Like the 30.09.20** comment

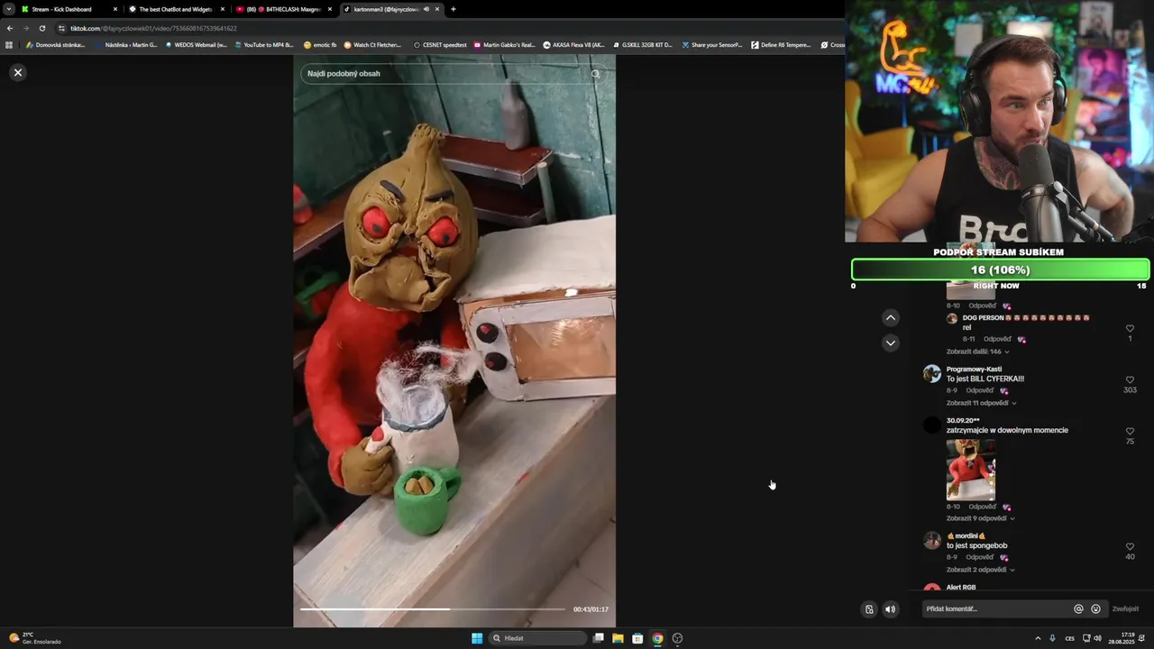(x=1130, y=431)
